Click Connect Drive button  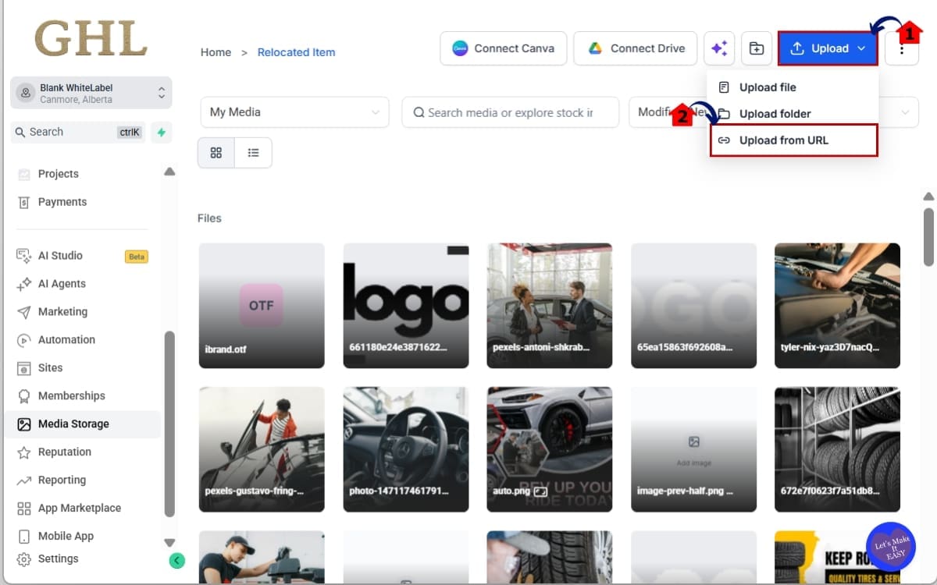click(636, 48)
